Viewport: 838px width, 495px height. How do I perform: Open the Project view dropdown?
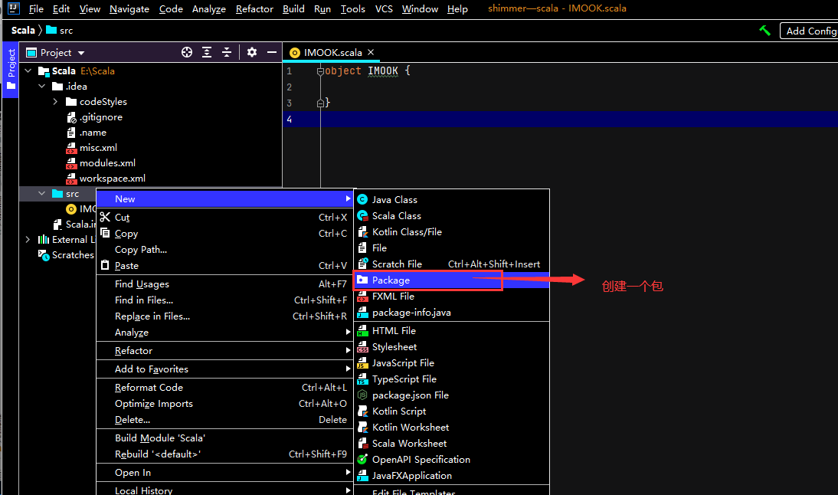pyautogui.click(x=81, y=53)
